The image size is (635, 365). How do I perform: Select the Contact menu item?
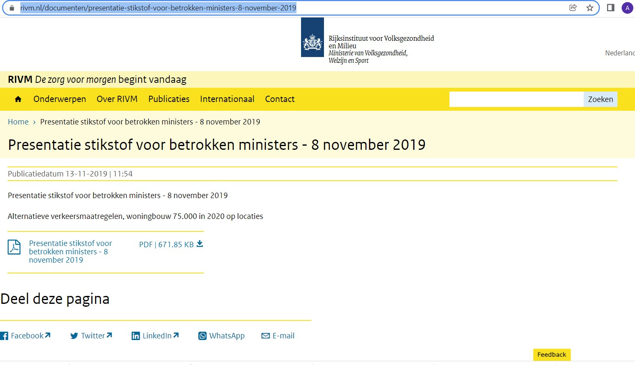[279, 99]
